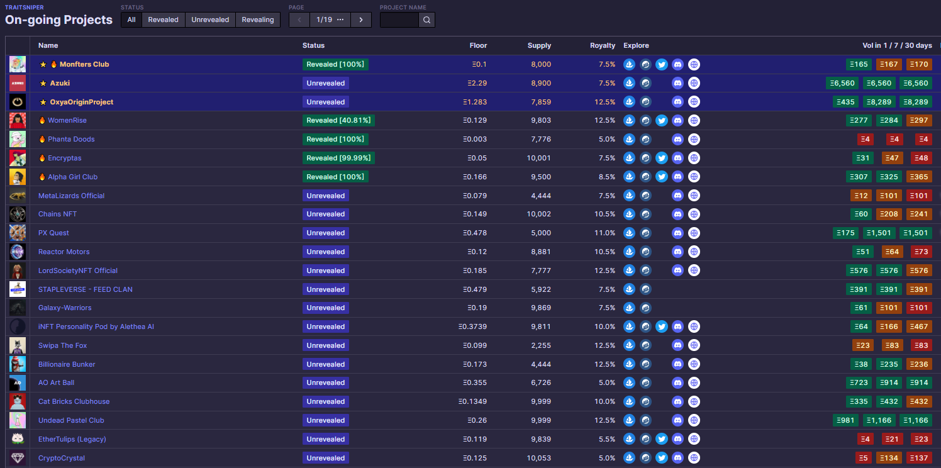
Task: Focus the Project Name search field
Action: (x=399, y=19)
